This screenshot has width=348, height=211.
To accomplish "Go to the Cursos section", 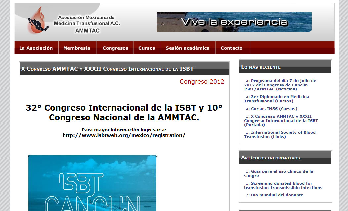I will [x=147, y=48].
